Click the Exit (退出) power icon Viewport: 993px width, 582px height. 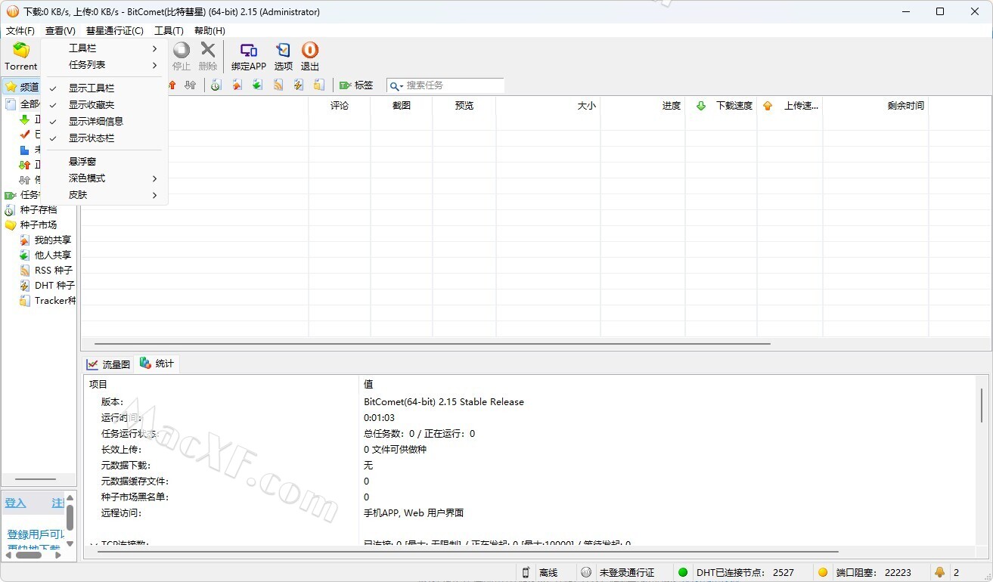tap(310, 51)
